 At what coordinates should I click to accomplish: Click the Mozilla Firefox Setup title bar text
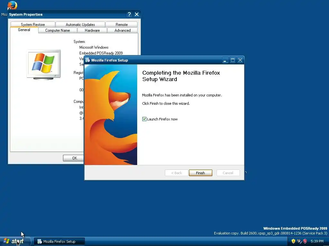coord(110,60)
